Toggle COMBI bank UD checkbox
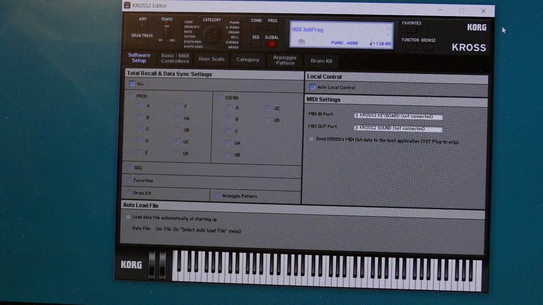 pos(267,120)
